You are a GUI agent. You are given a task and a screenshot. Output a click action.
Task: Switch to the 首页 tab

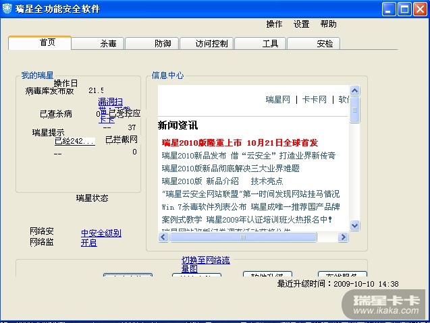[x=40, y=42]
